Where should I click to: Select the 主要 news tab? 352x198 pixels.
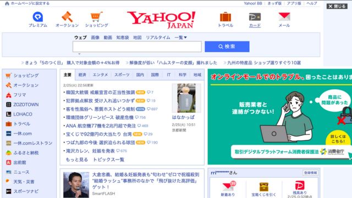click(67, 75)
